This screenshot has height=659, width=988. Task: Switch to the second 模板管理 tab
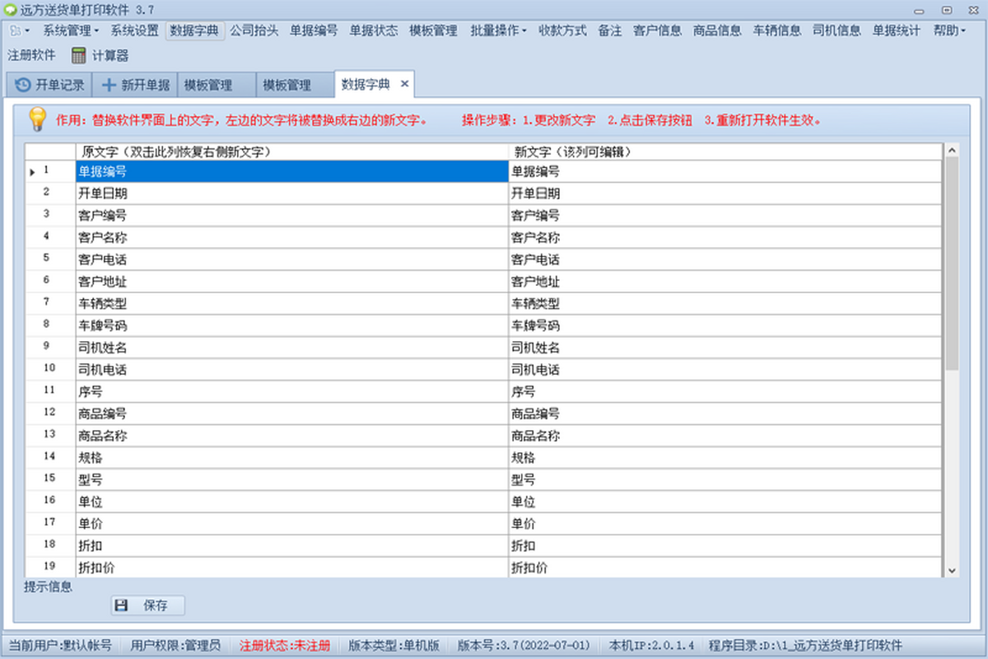[295, 85]
